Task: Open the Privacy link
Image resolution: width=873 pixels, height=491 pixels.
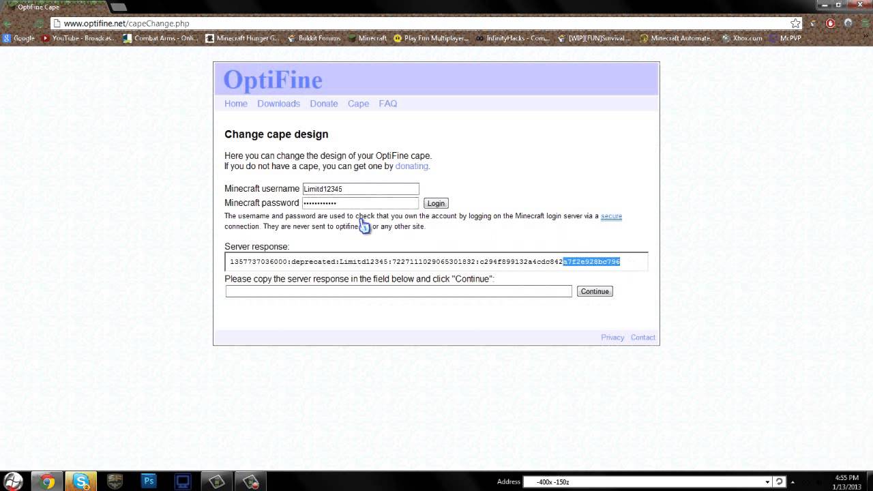Action: 612,338
